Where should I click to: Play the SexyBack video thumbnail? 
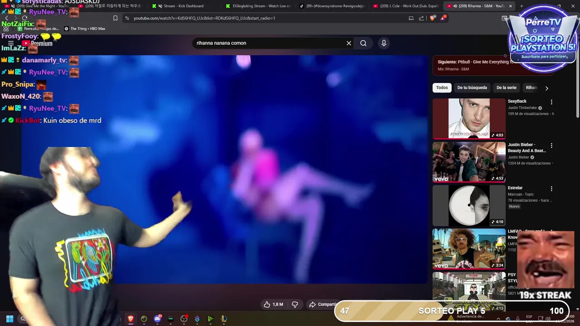point(469,119)
